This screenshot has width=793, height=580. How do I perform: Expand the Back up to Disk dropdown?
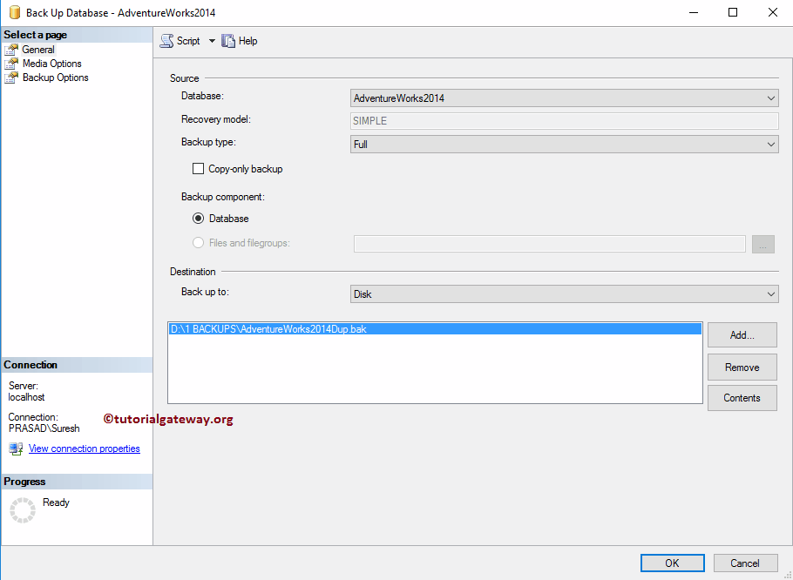coord(565,294)
